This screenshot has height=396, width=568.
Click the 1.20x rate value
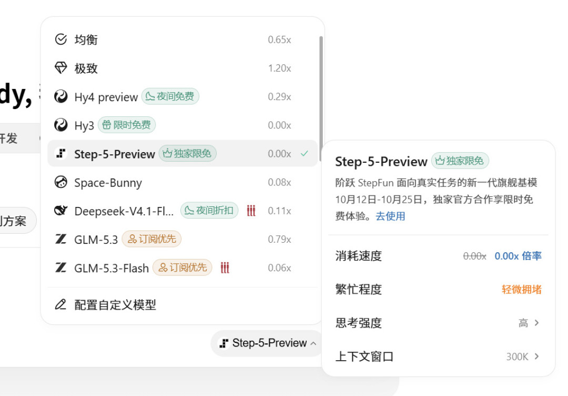[x=279, y=68]
